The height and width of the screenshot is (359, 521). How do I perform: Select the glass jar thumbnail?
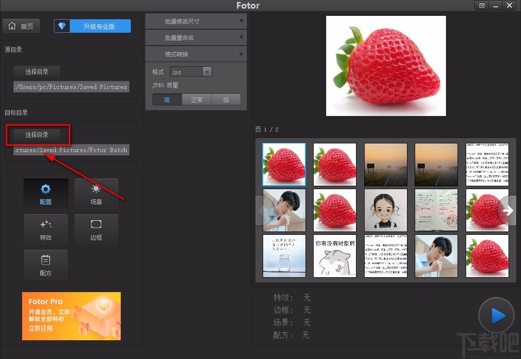tap(284, 256)
